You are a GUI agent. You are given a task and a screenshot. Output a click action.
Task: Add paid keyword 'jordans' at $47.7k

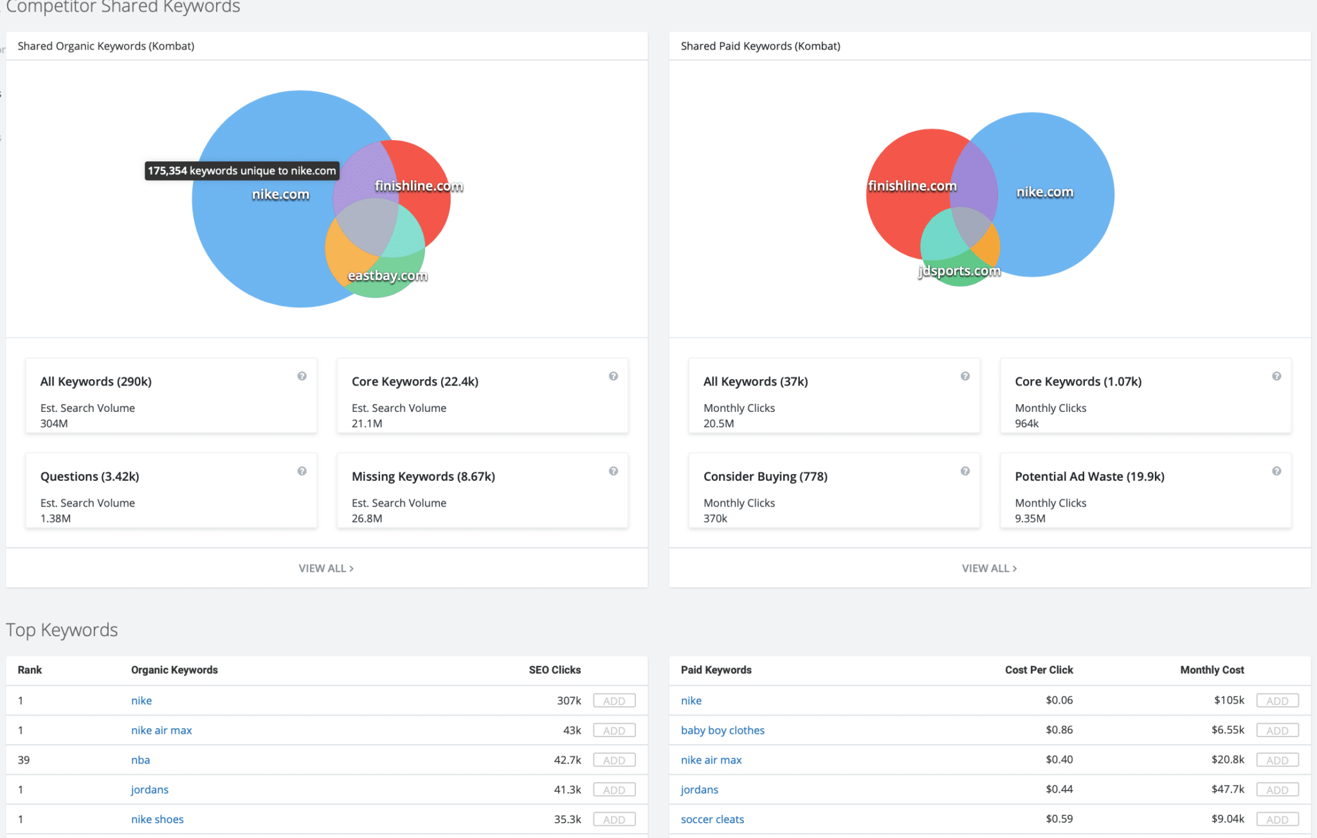[1277, 790]
